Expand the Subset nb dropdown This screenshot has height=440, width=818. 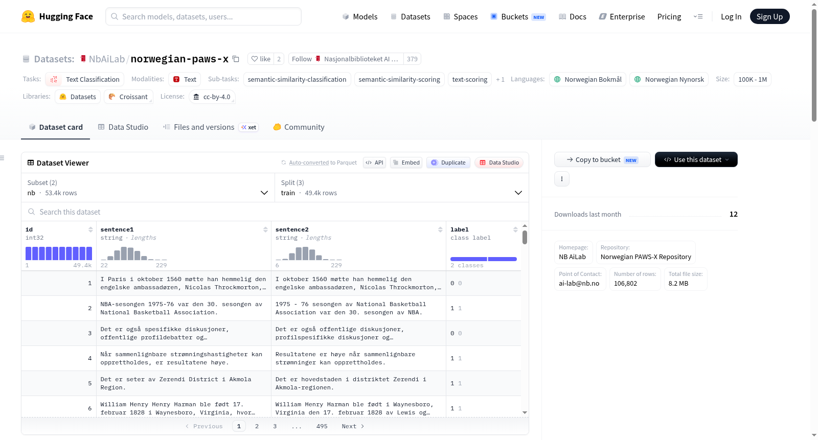click(x=148, y=188)
